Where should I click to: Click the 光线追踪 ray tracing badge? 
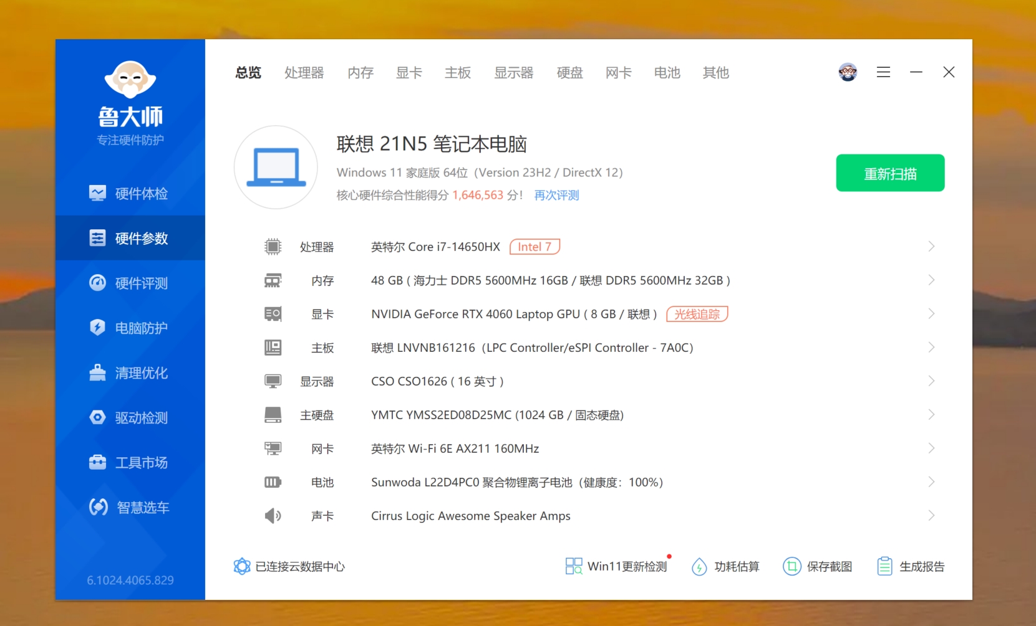click(x=697, y=314)
